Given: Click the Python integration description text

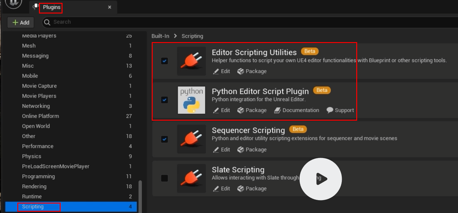Looking at the screenshot, I should [x=259, y=99].
